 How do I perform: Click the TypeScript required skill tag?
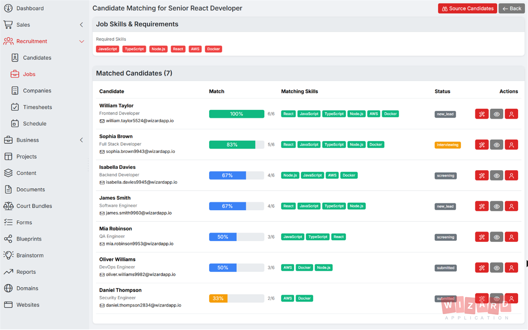(134, 49)
